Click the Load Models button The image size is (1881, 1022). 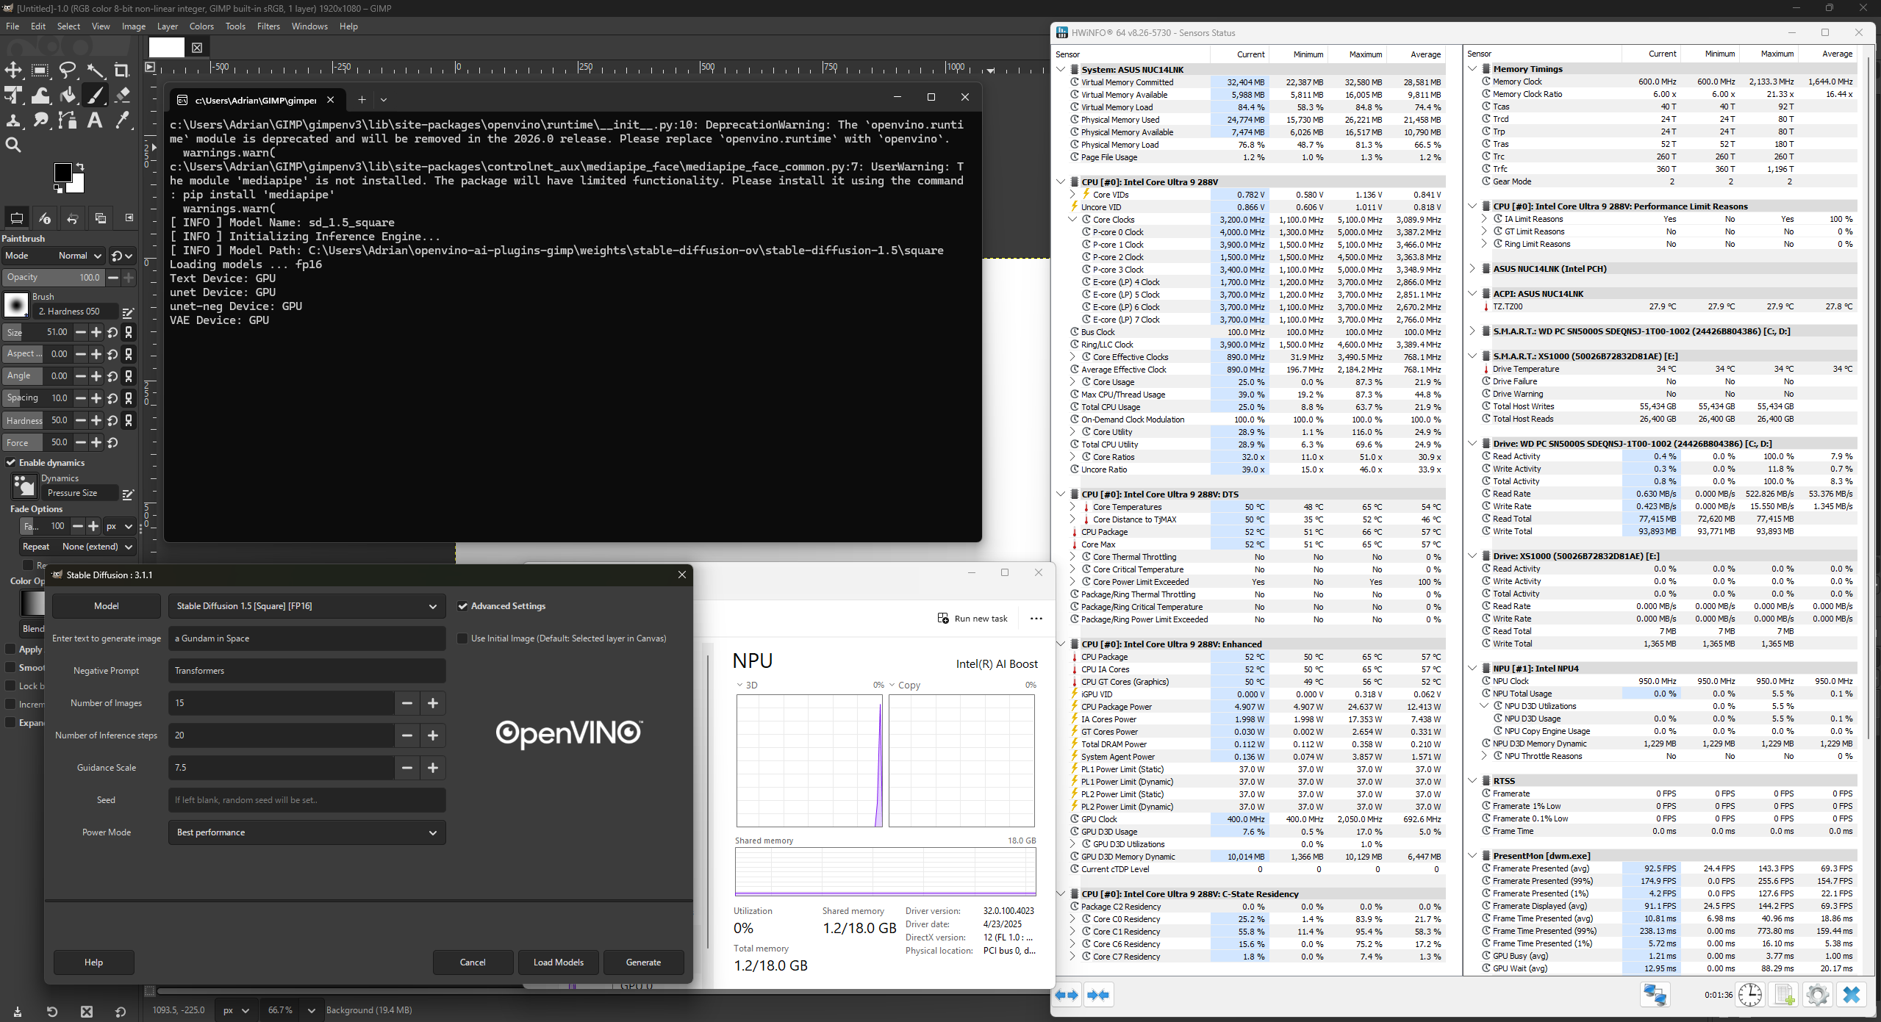pos(559,962)
